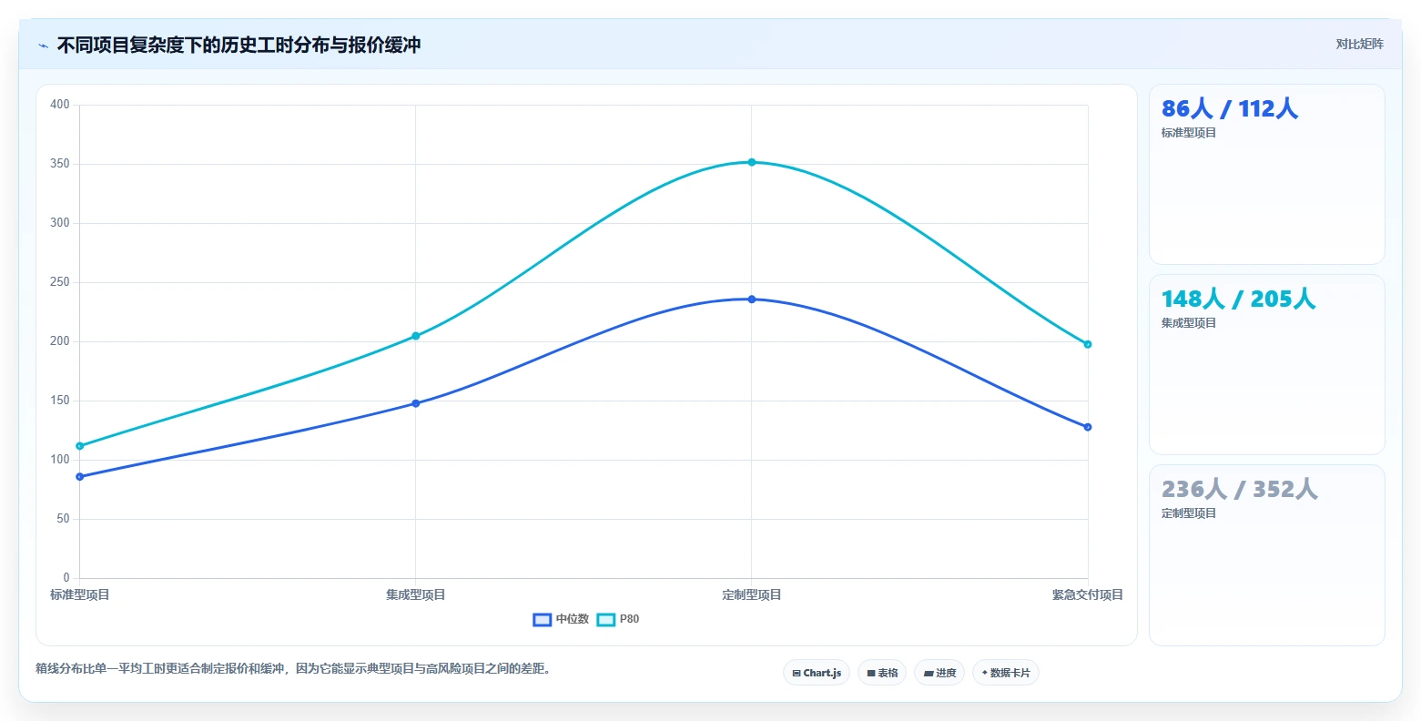The image size is (1421, 721).
Task: Click the 定制型项目 x-axis label
Action: (x=752, y=595)
